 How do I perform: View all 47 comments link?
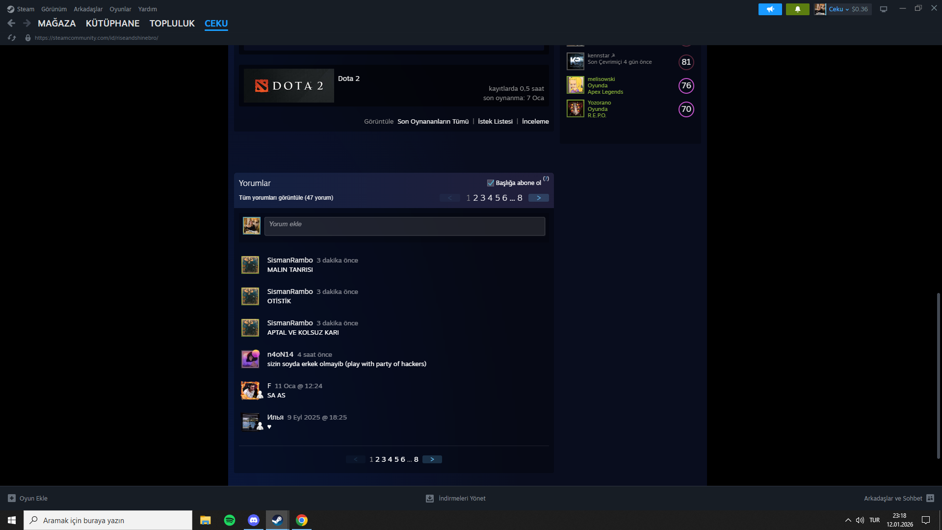coord(286,198)
